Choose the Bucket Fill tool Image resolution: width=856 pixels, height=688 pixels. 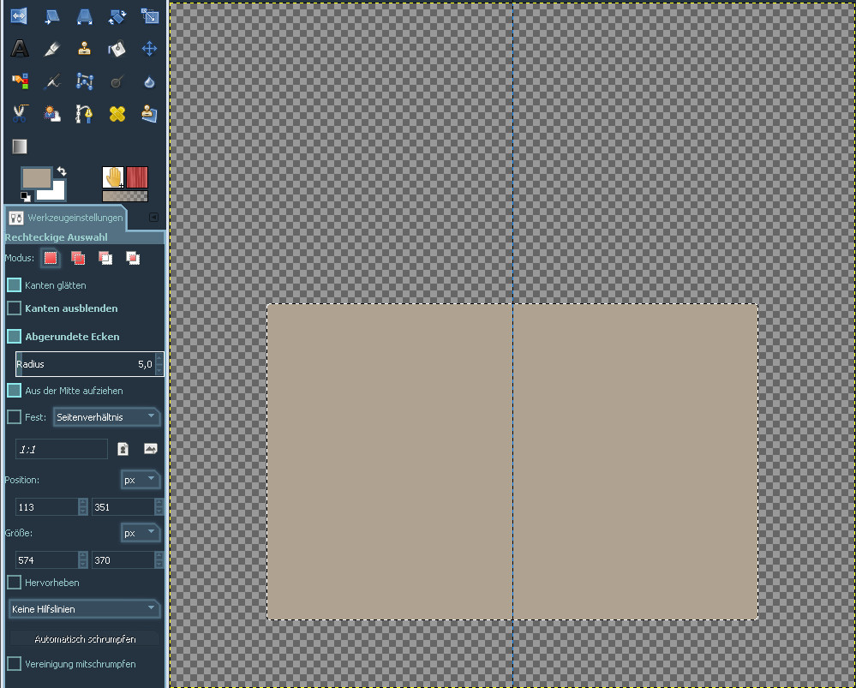(x=117, y=49)
